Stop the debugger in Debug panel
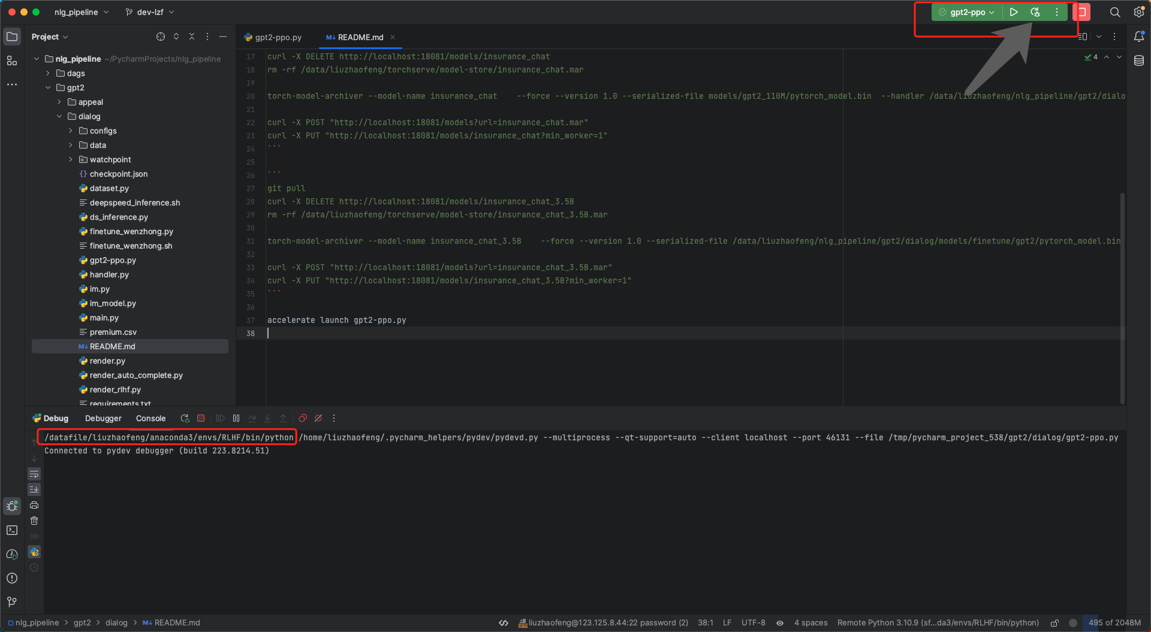 (201, 418)
